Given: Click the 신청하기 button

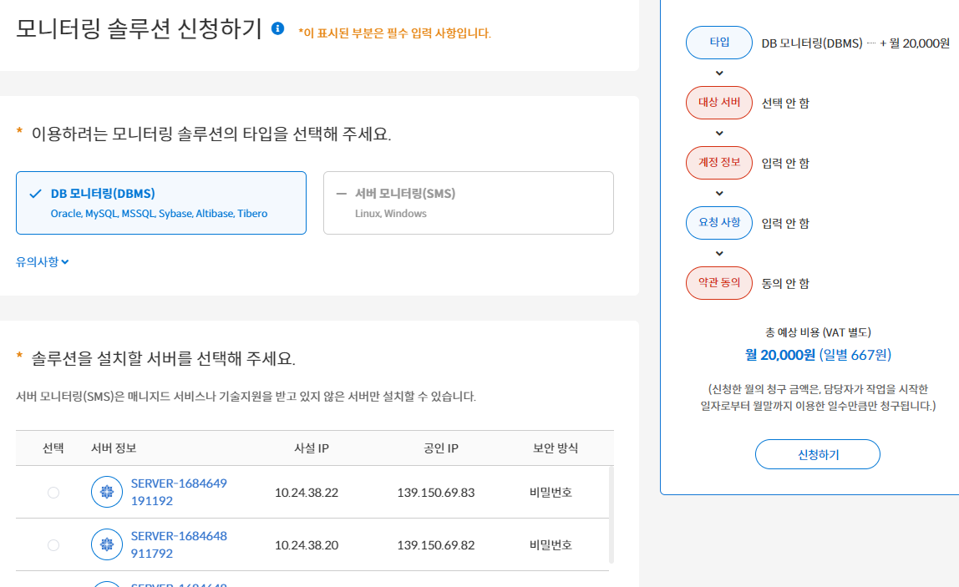Looking at the screenshot, I should click(817, 454).
